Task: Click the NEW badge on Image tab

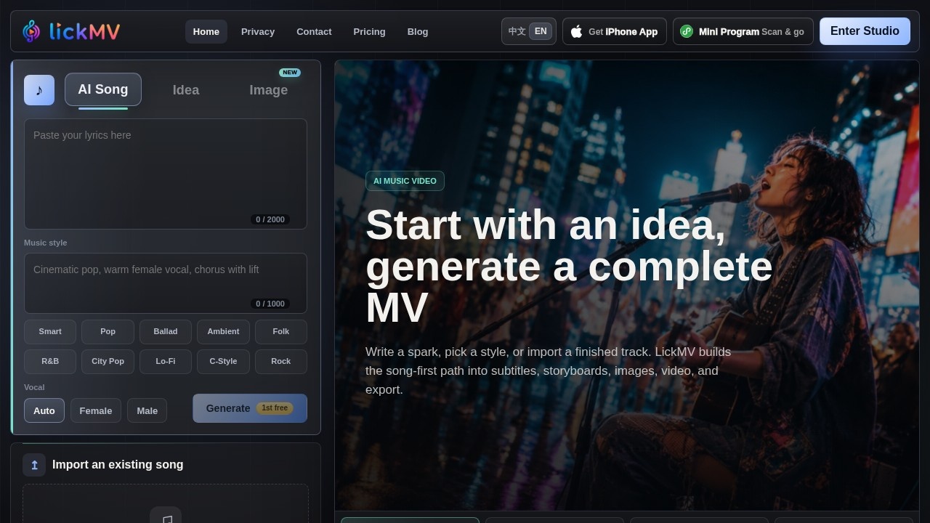Action: click(290, 73)
